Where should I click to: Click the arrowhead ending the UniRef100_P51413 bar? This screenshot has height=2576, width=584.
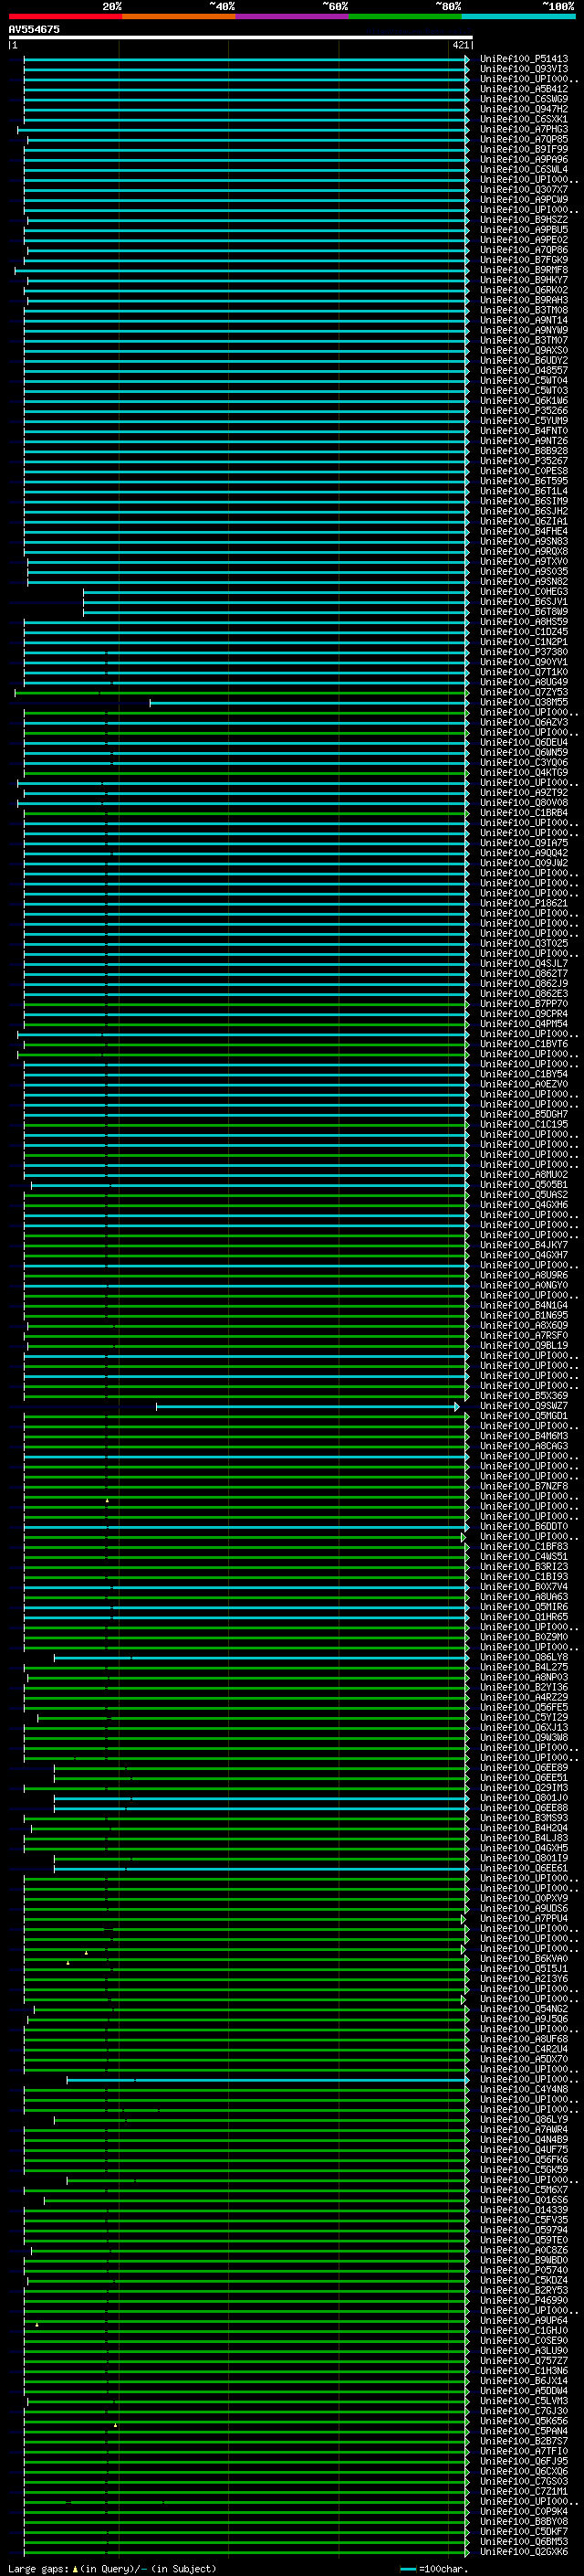[x=466, y=59]
